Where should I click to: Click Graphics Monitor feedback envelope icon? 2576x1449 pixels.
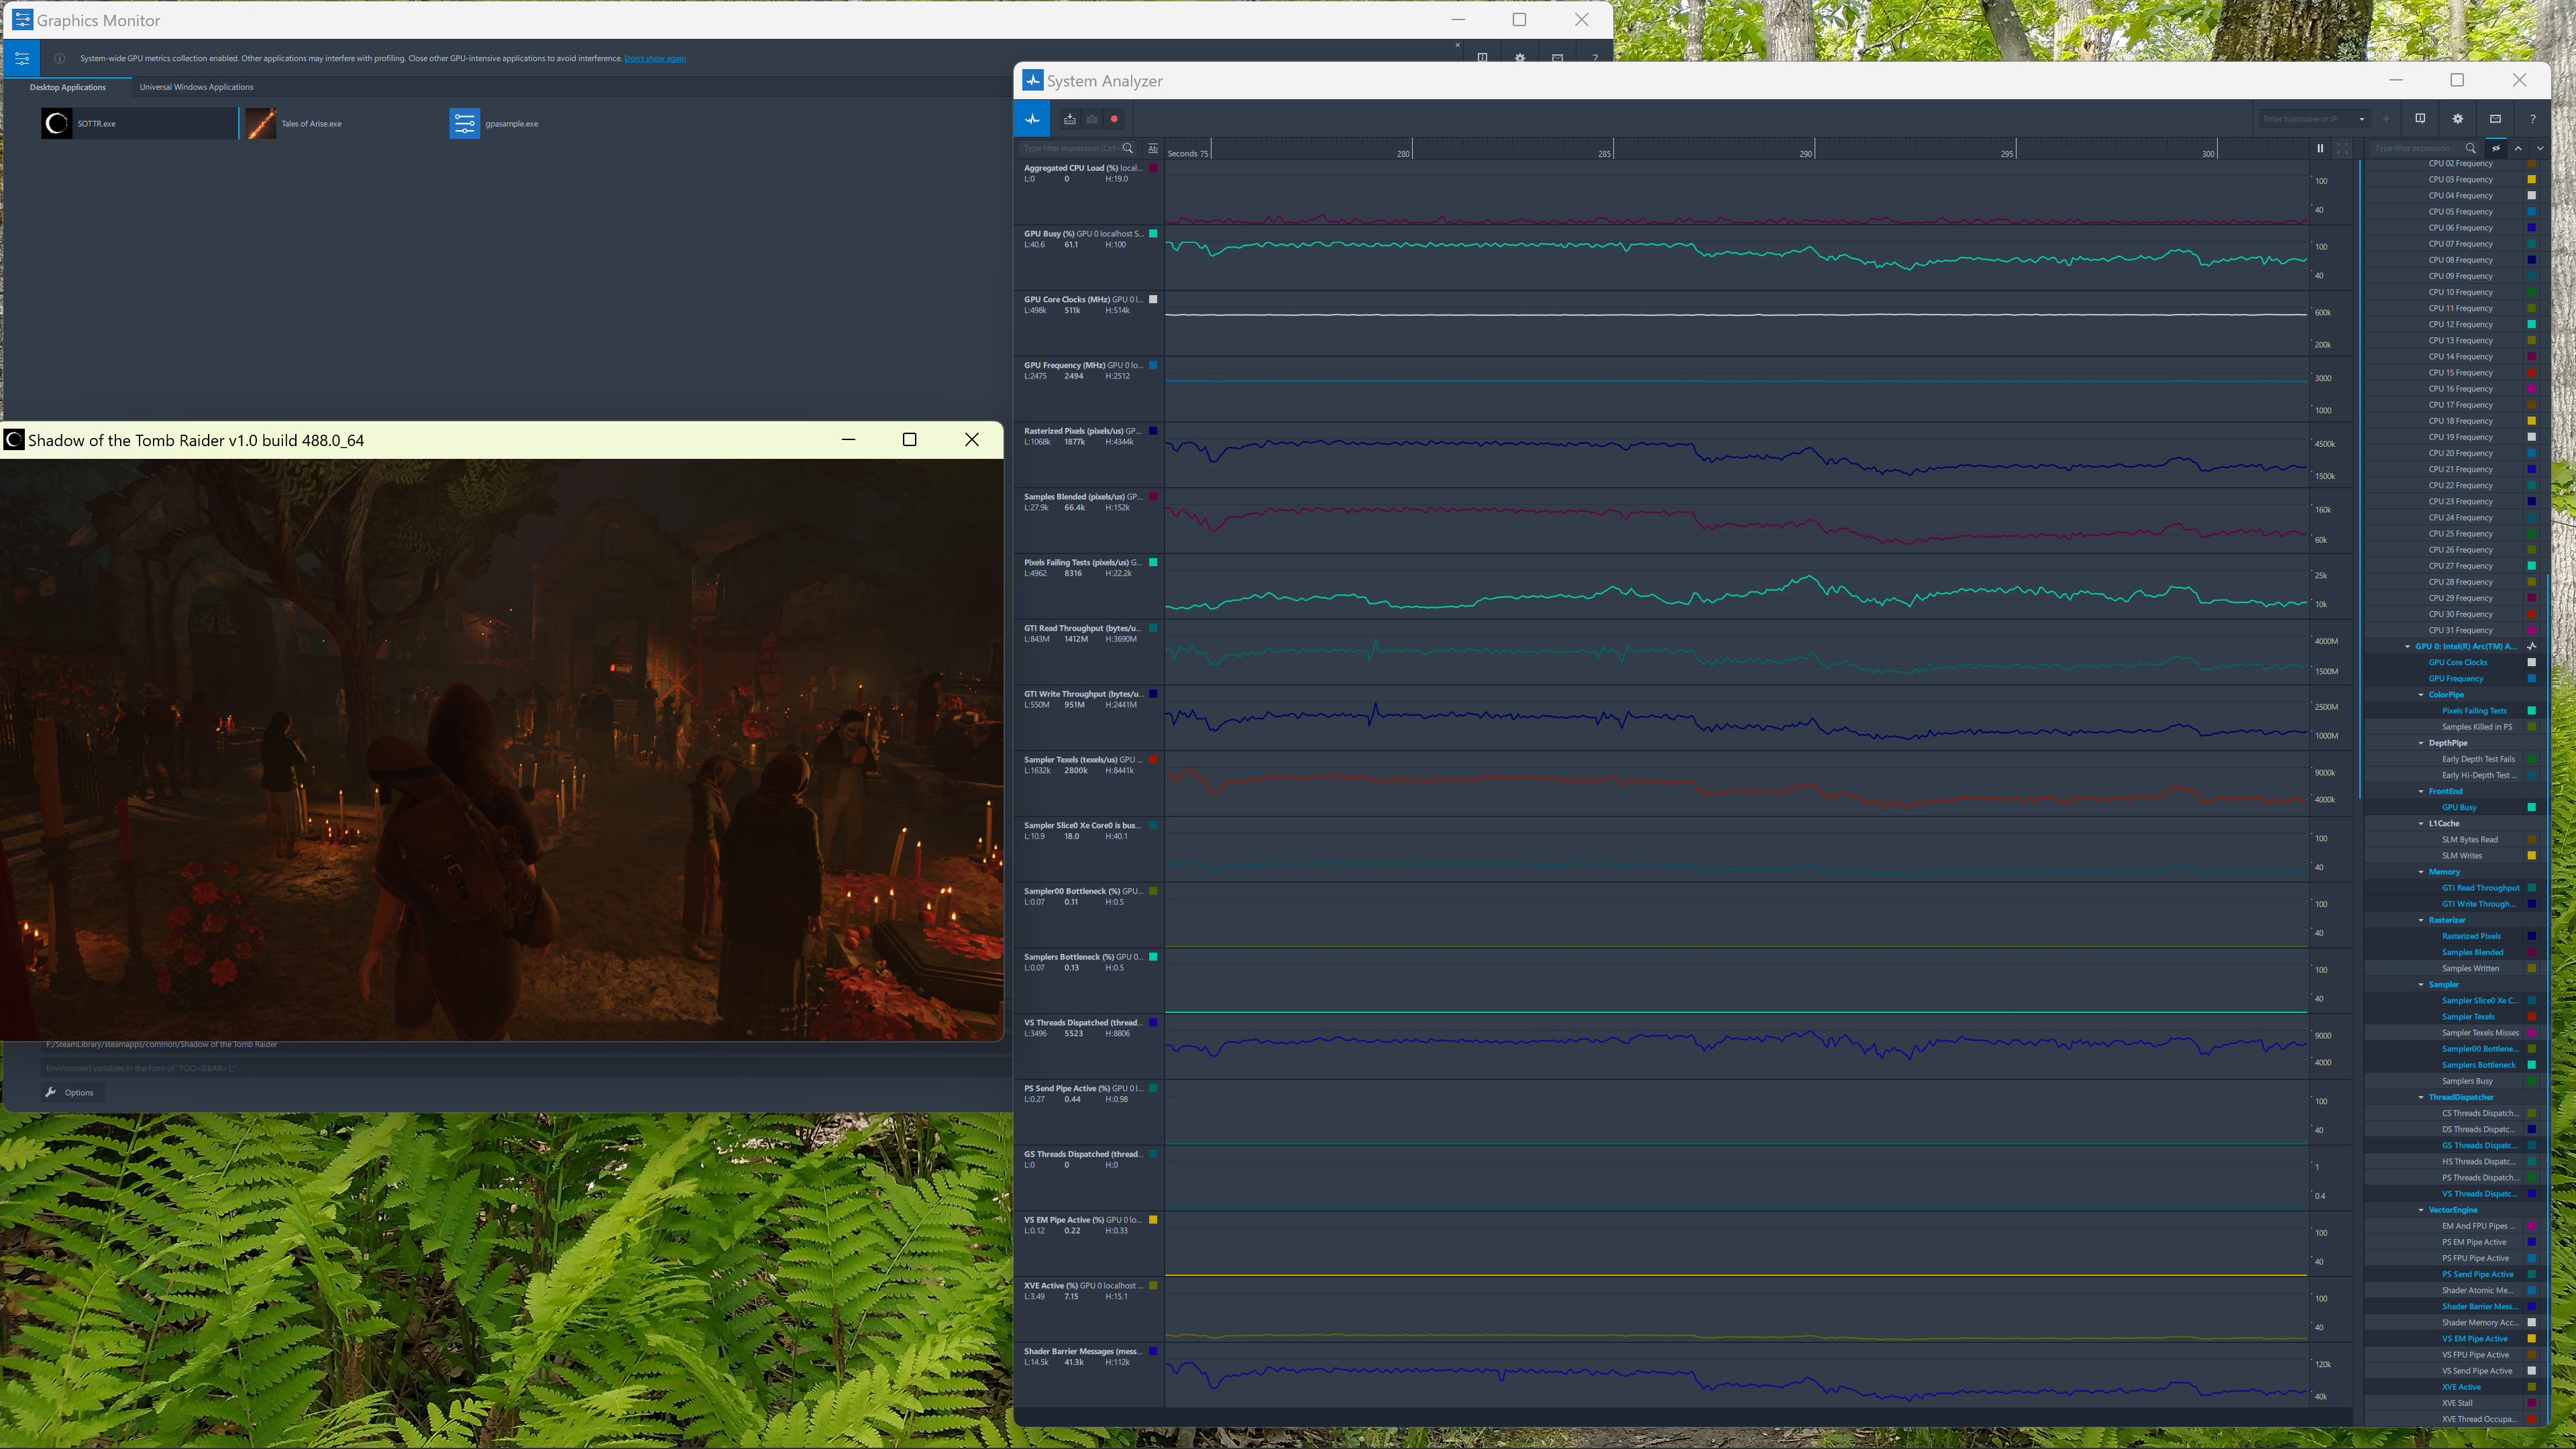coord(1557,58)
